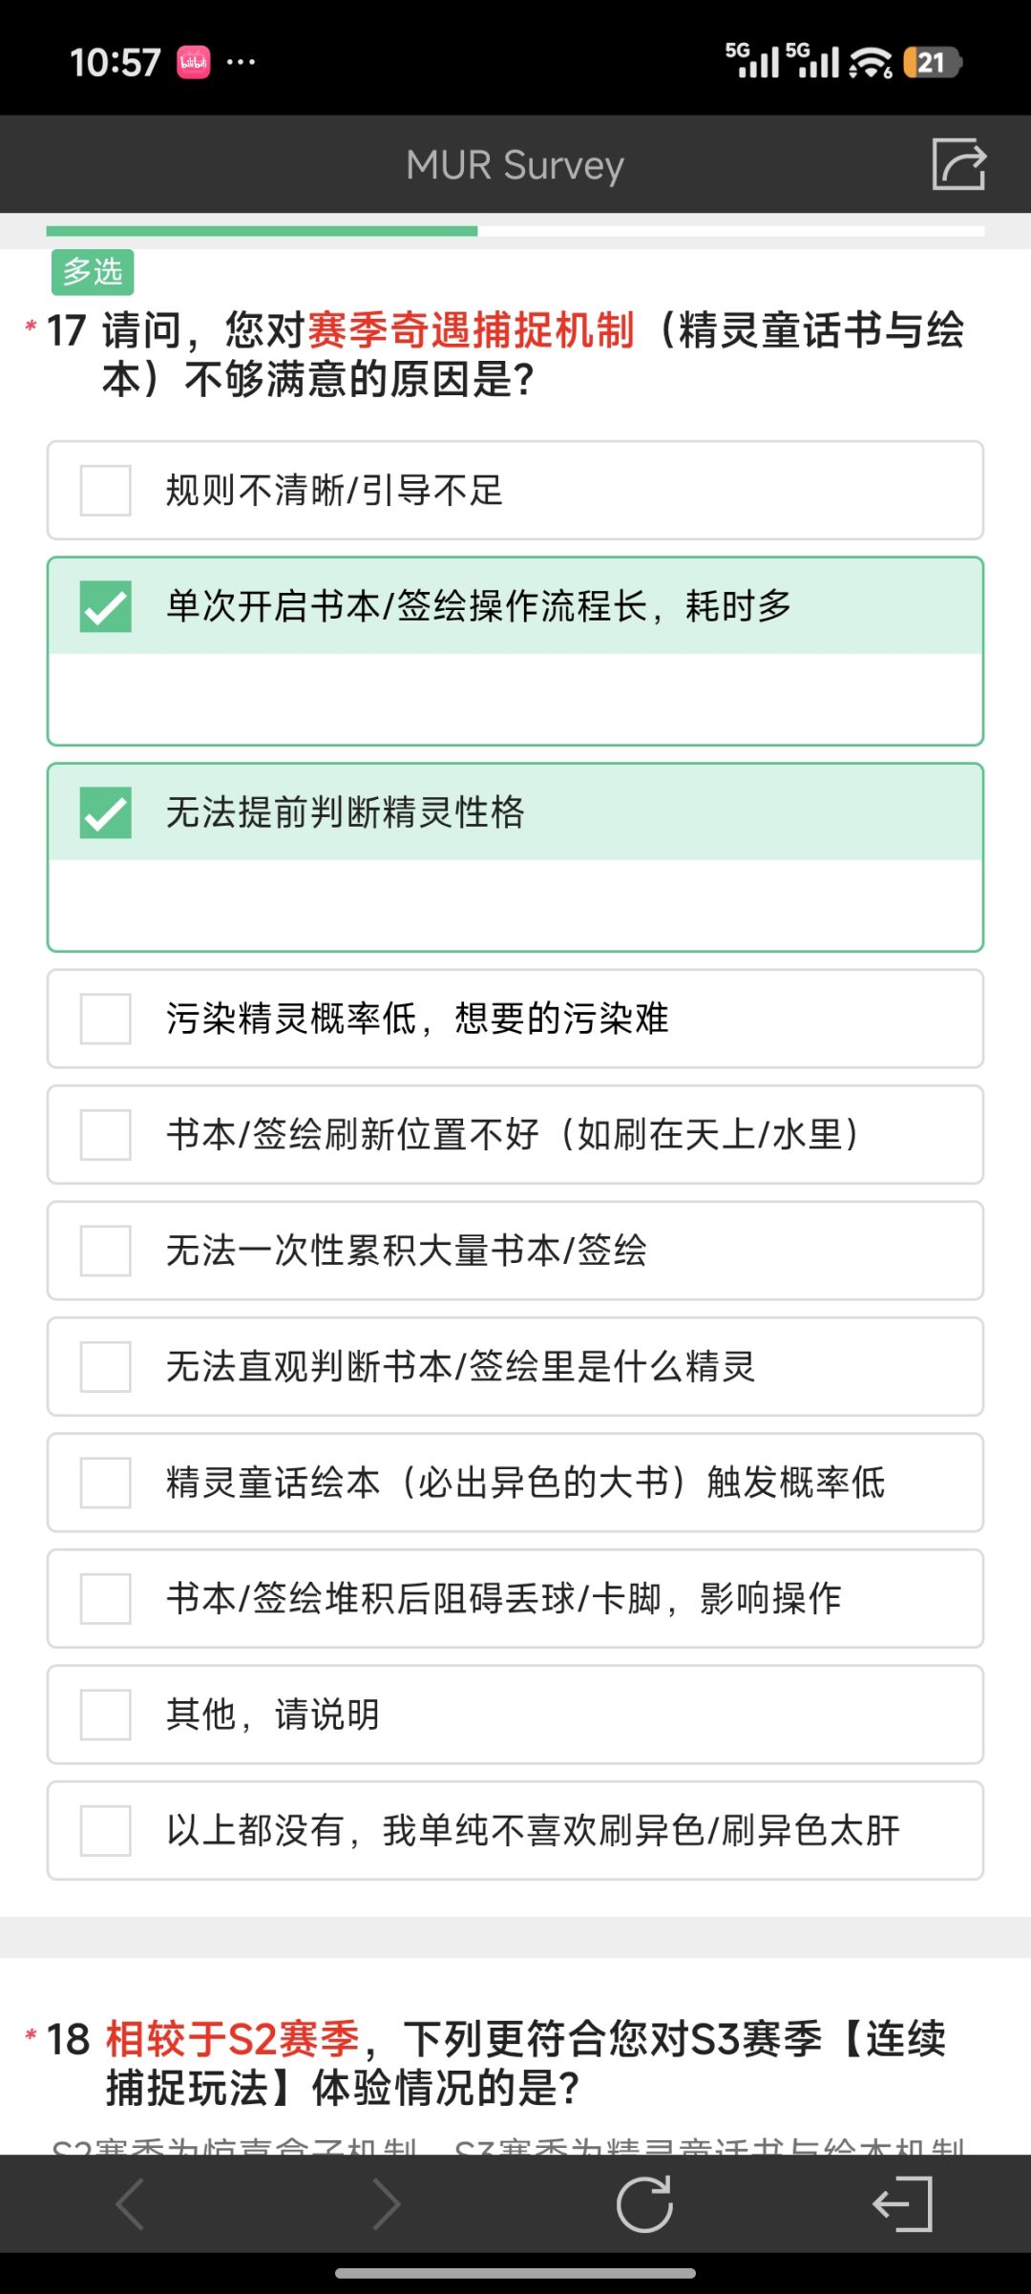
Task: Tap the WiFi status icon
Action: pos(871,63)
